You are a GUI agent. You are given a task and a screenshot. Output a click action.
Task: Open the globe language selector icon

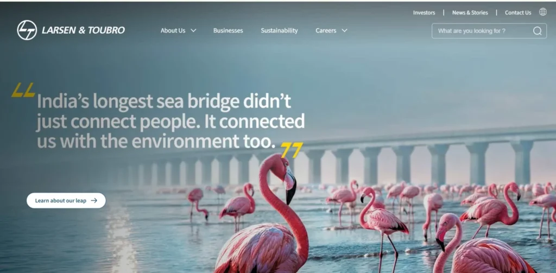(x=543, y=12)
